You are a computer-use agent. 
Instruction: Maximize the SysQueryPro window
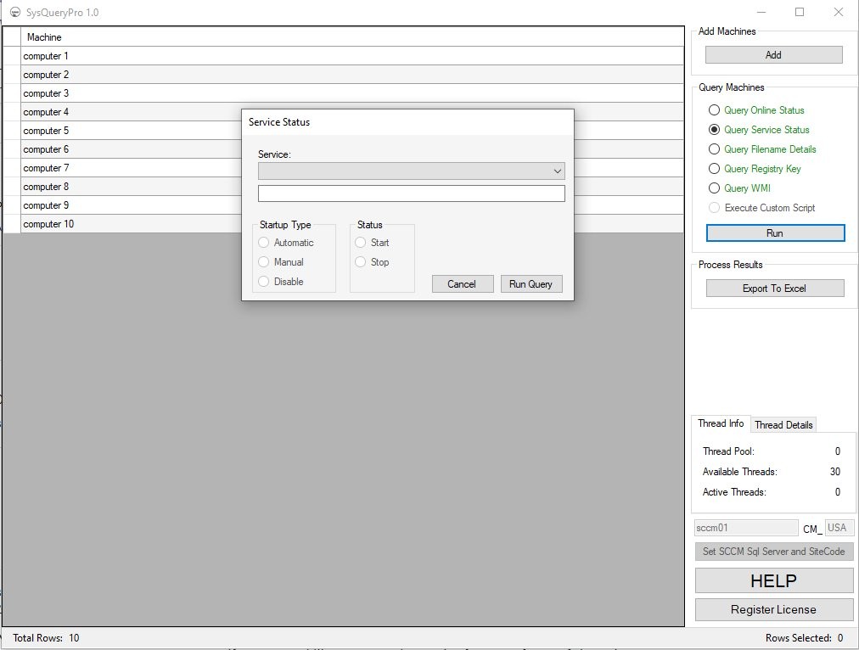(x=800, y=12)
